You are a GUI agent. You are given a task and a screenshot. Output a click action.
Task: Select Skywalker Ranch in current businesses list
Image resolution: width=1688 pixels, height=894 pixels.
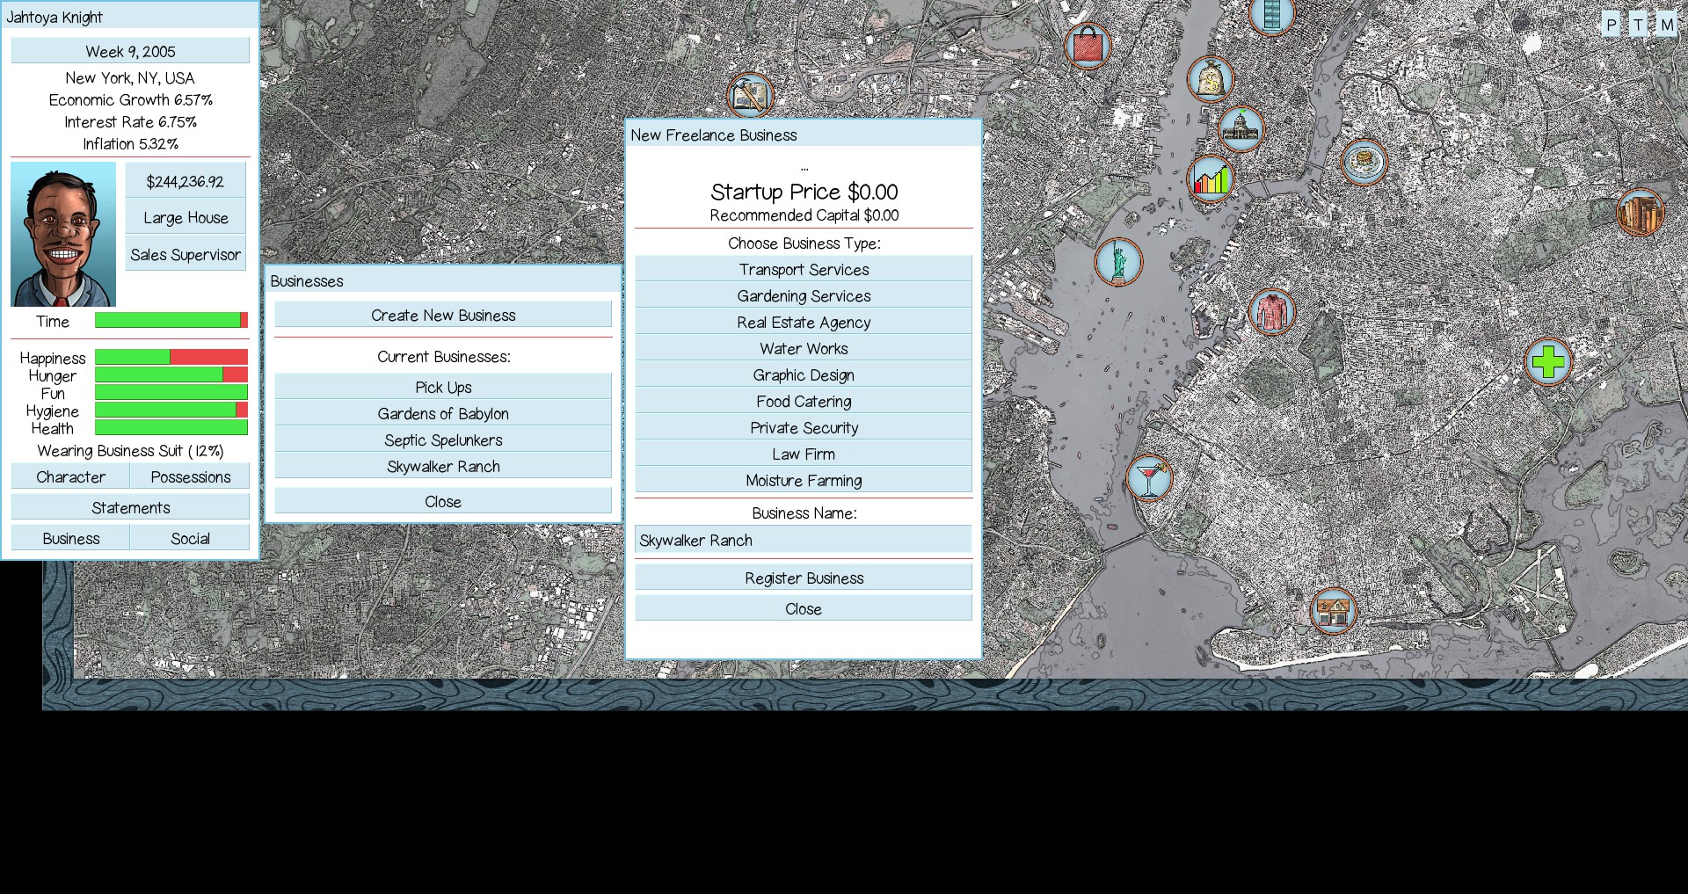[443, 466]
